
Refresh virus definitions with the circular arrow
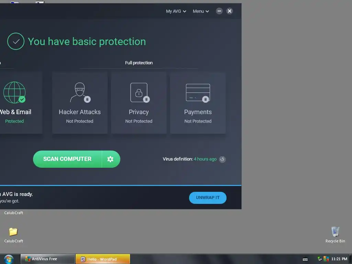click(222, 159)
